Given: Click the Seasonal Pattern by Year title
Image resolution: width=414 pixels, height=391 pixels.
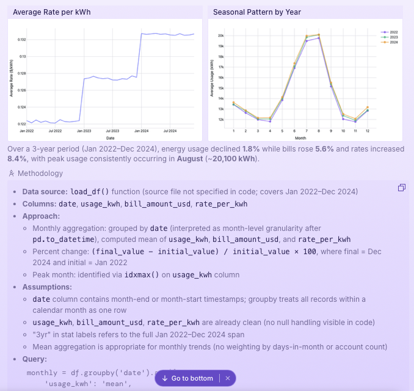Looking at the screenshot, I should [257, 12].
